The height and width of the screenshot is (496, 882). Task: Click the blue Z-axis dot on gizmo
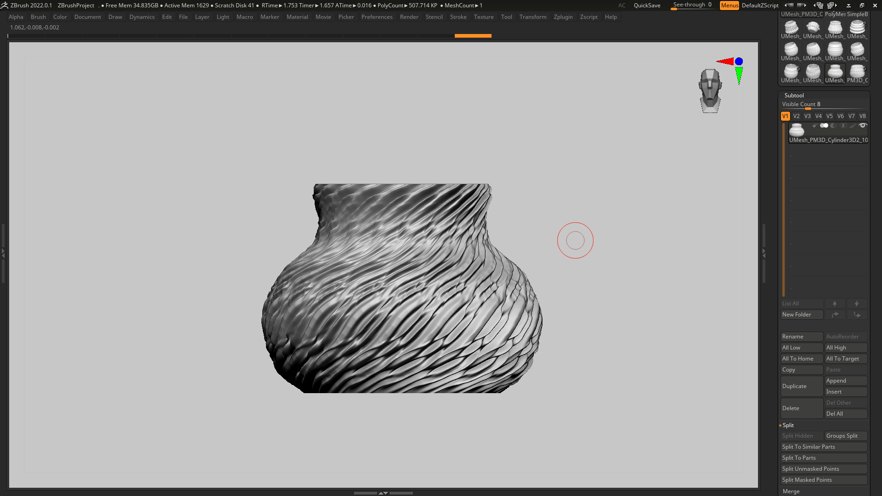pos(739,61)
